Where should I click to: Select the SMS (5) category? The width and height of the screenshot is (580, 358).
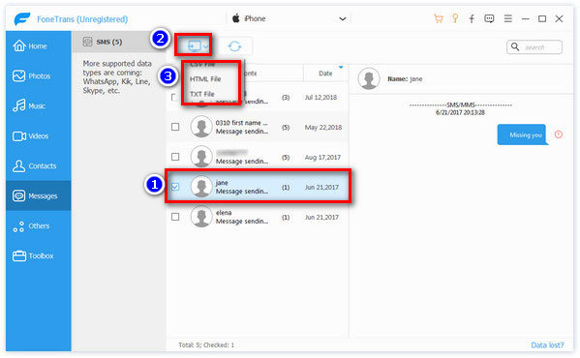coord(109,42)
